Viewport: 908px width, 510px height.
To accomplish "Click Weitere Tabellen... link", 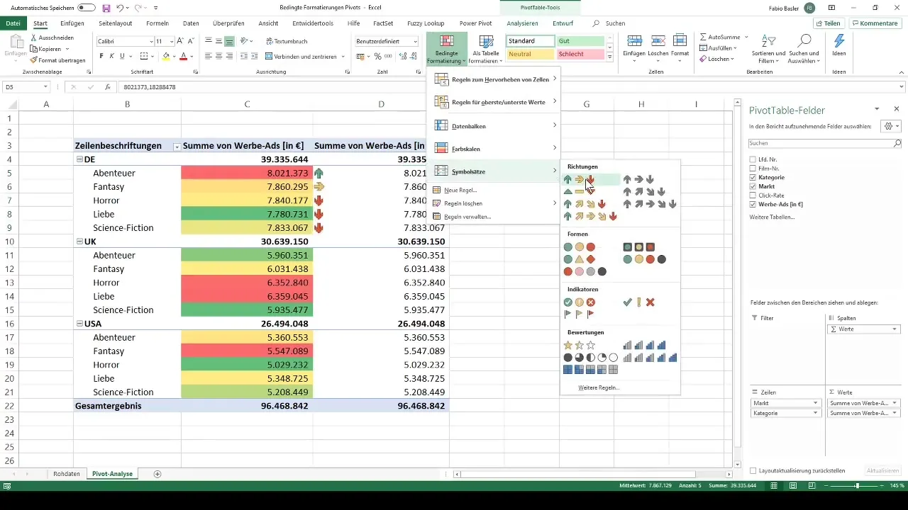I will coord(772,217).
